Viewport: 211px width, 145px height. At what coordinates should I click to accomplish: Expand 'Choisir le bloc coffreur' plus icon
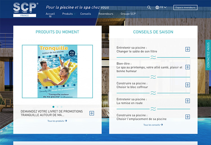[x=188, y=85]
